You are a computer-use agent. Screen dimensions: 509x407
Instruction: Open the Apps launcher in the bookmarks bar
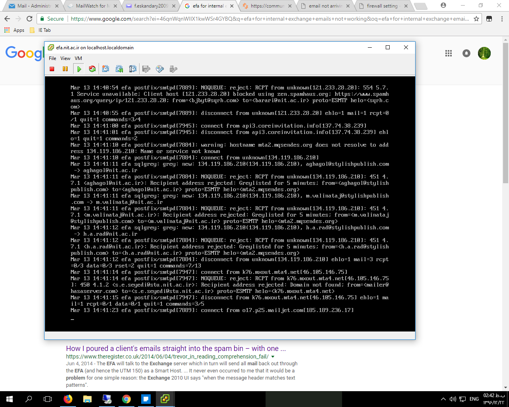click(x=15, y=30)
